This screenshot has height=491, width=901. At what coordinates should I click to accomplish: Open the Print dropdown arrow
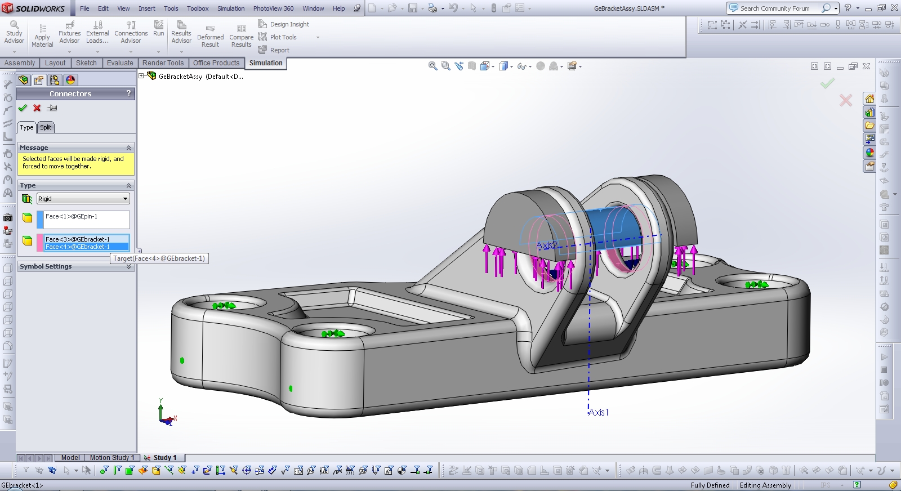[x=443, y=8]
